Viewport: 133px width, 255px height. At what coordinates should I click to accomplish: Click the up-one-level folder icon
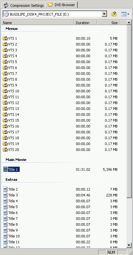coord(114,14)
